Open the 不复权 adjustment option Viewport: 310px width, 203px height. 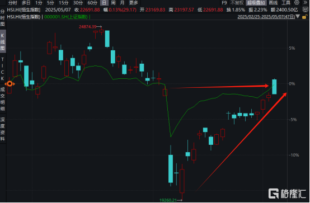(237, 3)
